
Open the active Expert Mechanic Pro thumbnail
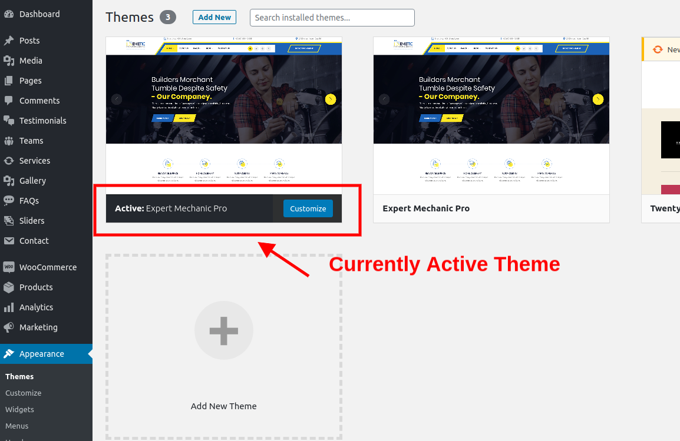[224, 115]
